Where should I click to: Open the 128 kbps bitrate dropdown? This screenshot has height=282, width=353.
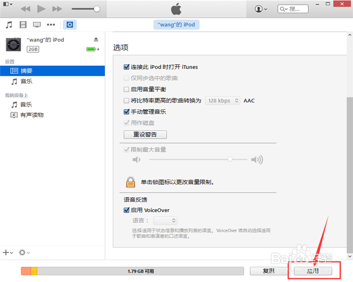click(x=223, y=100)
